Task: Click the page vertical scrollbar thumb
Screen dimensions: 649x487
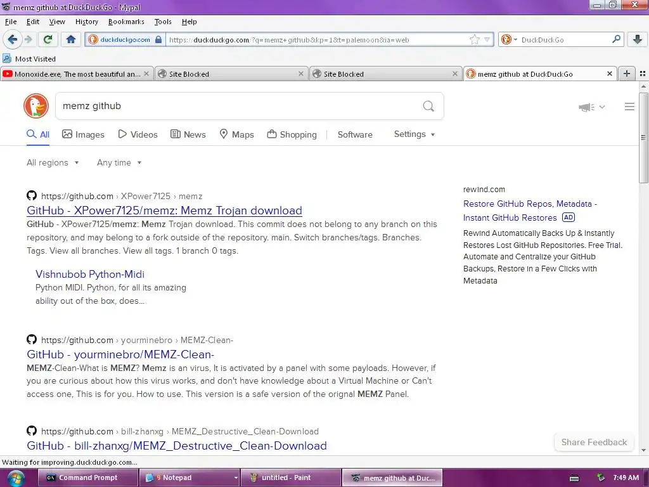Action: coord(643,138)
